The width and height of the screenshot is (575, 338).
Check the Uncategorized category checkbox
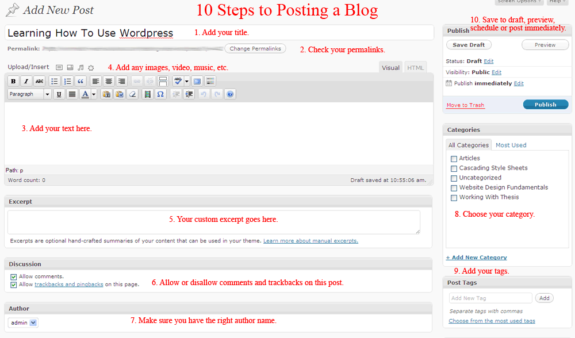pyautogui.click(x=454, y=178)
